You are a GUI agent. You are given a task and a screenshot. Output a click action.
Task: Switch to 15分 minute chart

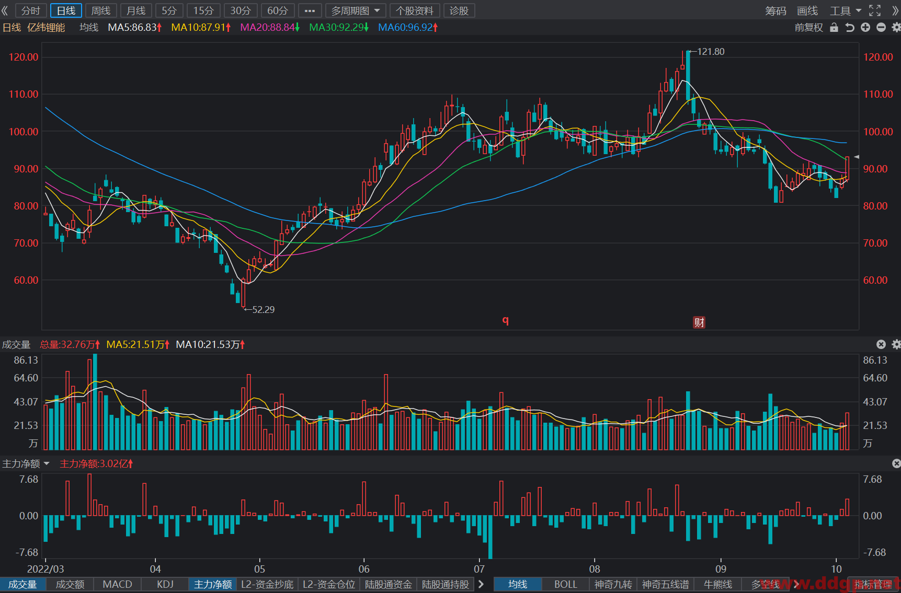[x=204, y=10]
